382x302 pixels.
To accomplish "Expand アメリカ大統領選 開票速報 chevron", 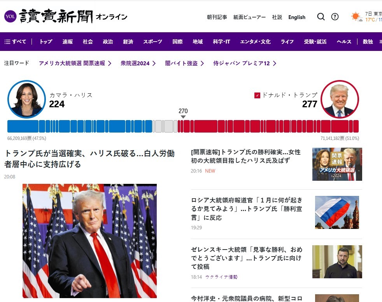I will (110, 63).
